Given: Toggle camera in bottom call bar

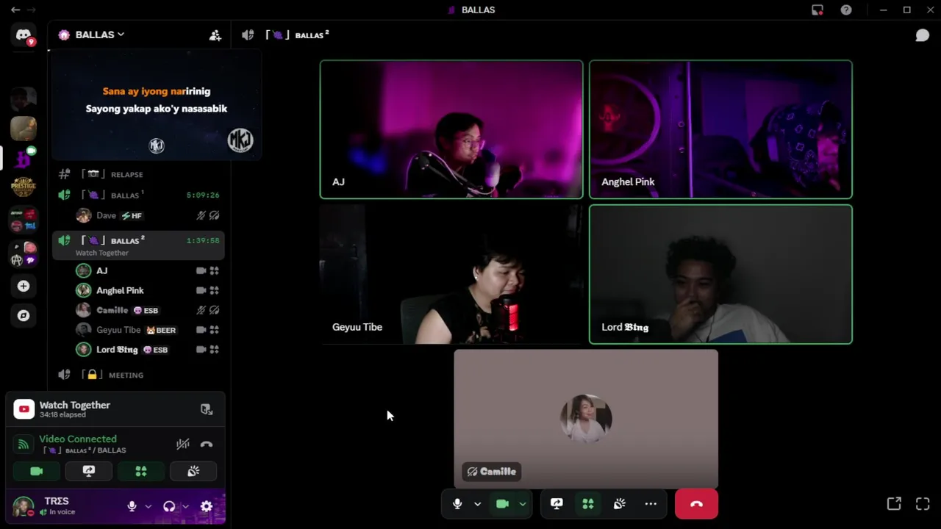Looking at the screenshot, I should 503,503.
